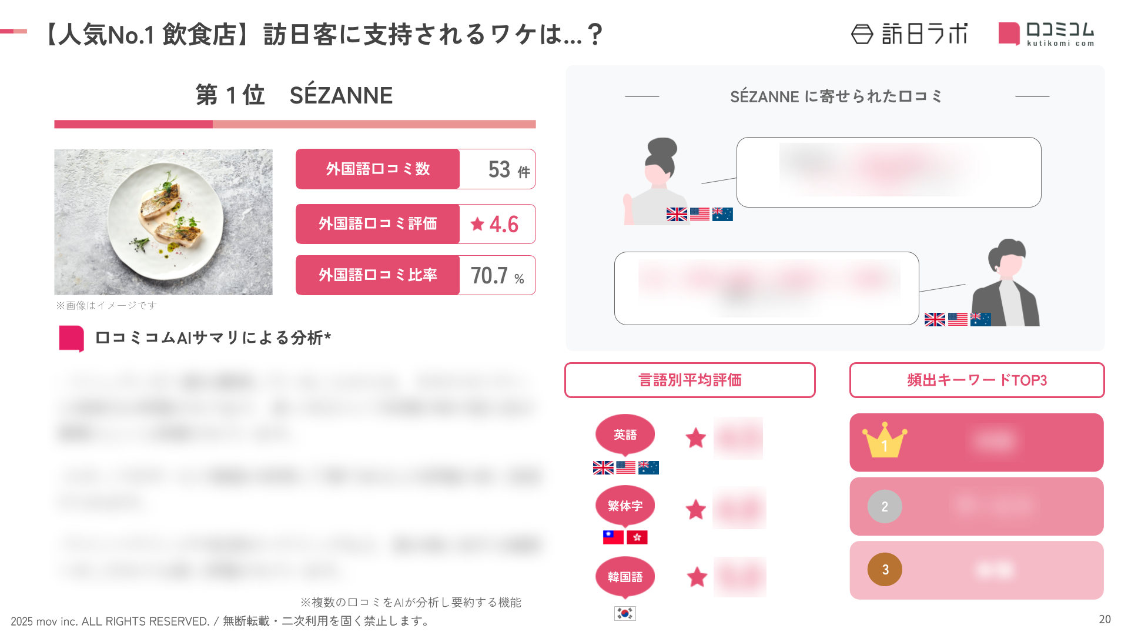1128x635 pixels.
Task: Click the South Korean flag icon
Action: [625, 613]
